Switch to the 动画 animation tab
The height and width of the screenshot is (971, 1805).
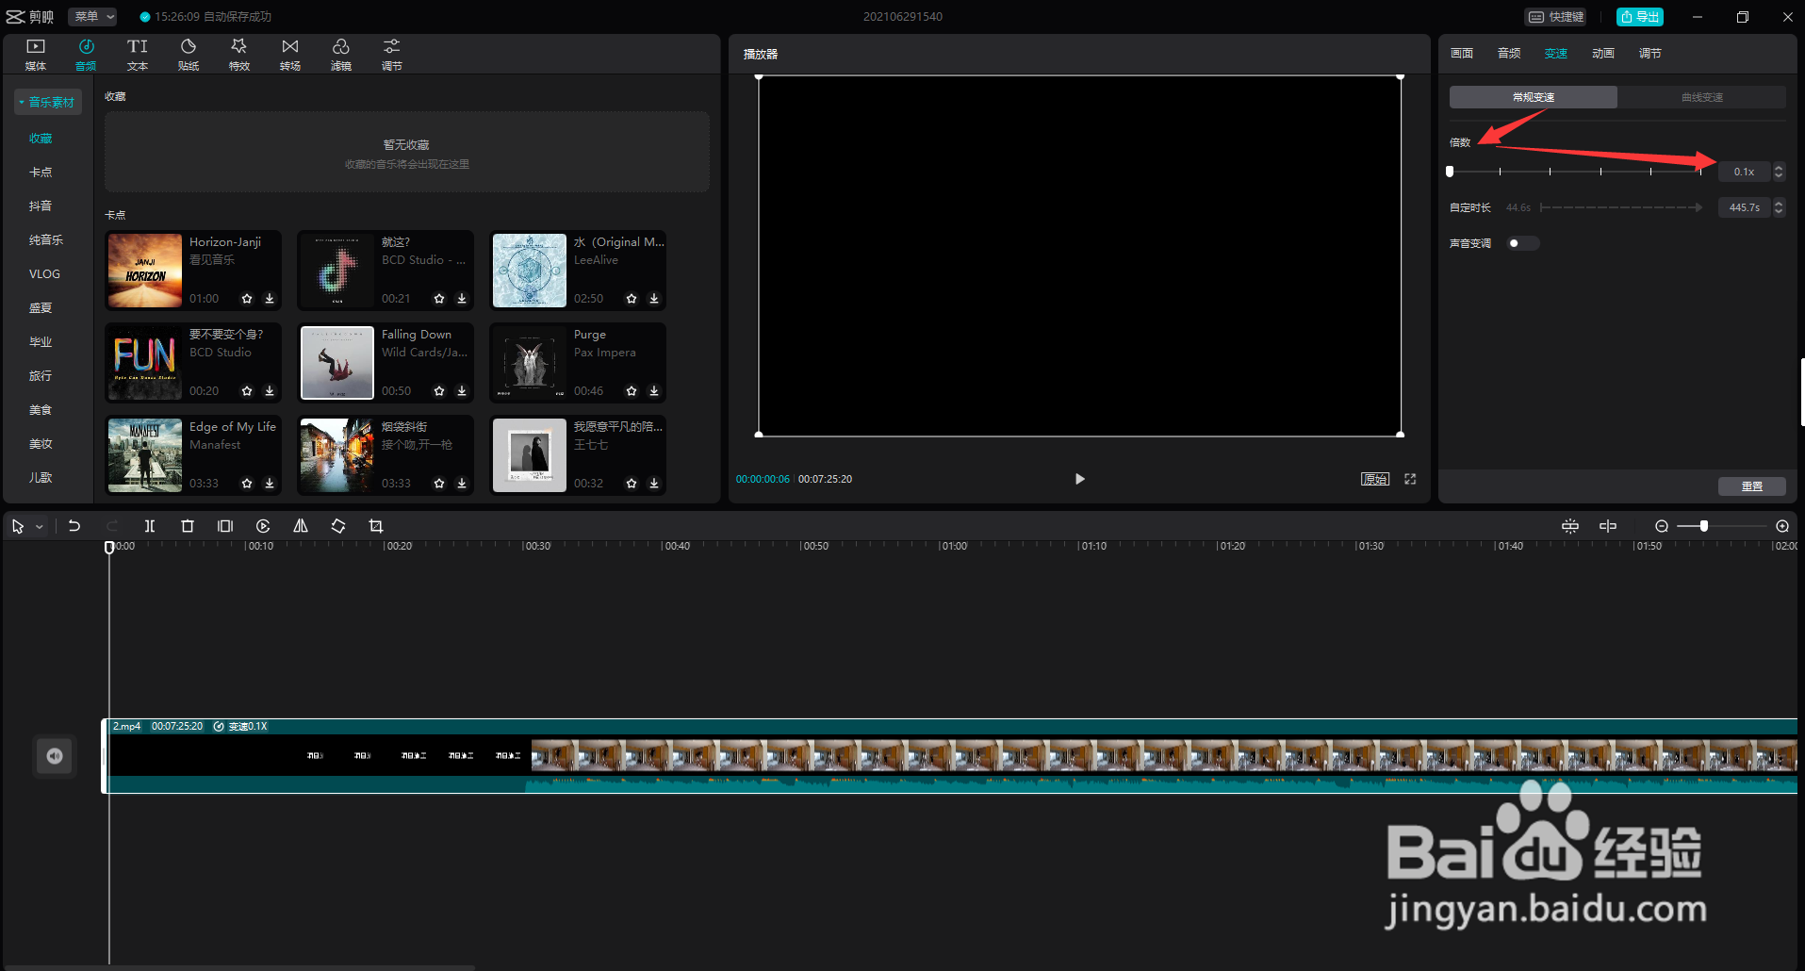1603,54
